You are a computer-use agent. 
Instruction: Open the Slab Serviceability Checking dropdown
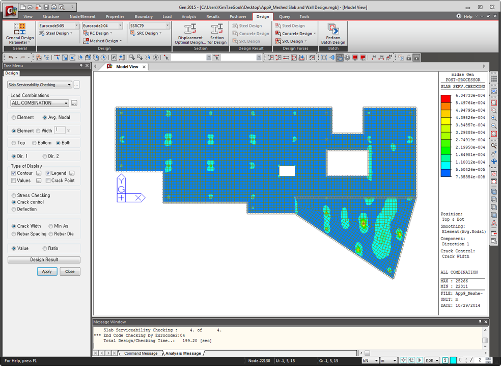pos(39,85)
